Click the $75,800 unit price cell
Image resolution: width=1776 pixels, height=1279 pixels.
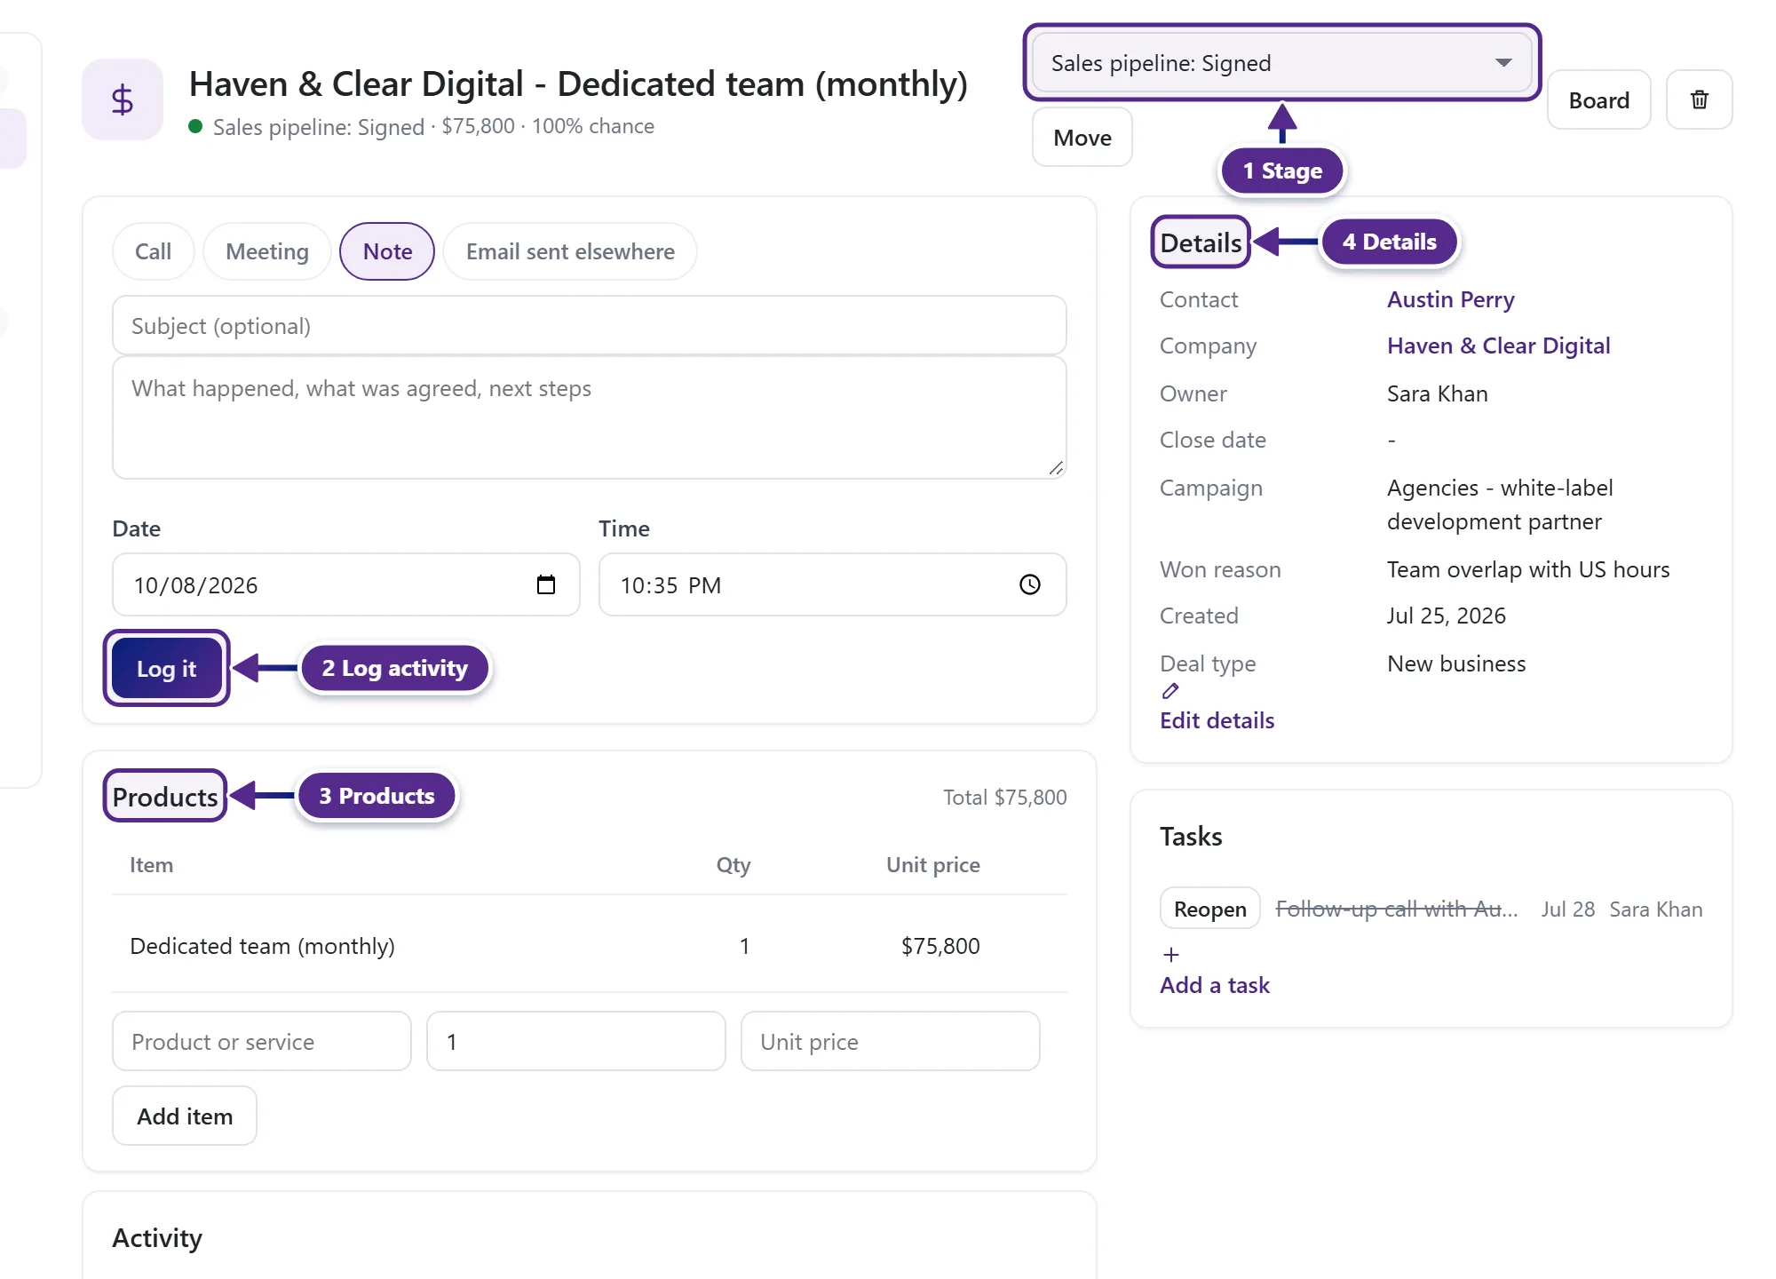[940, 946]
